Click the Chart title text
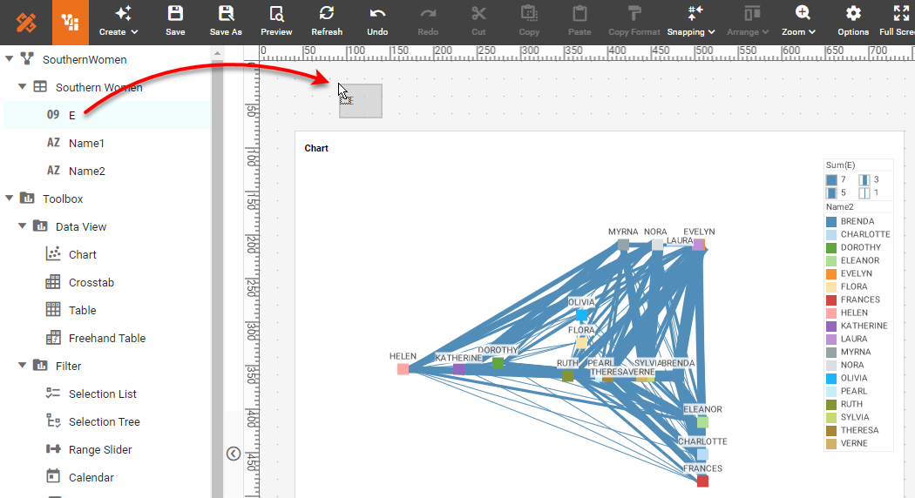Viewport: 915px width, 498px height. pyautogui.click(x=316, y=148)
